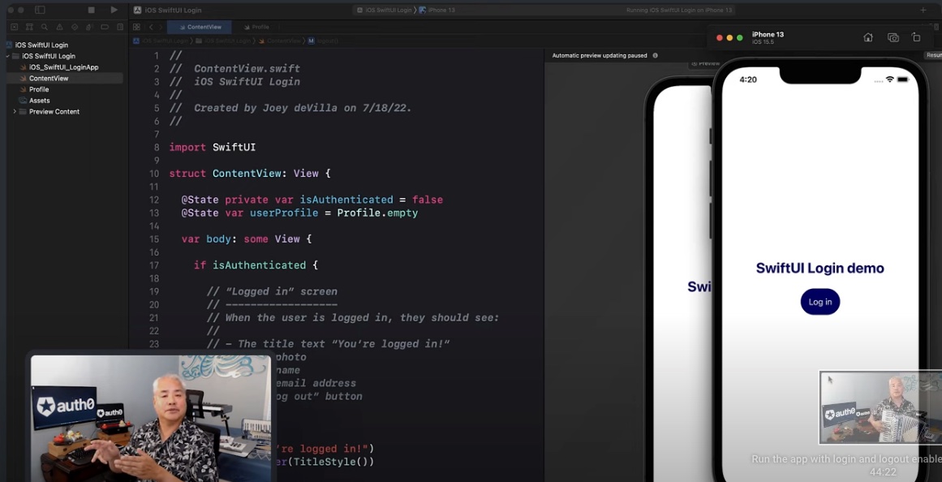Toggle the Xcode navigator sidebar
The height and width of the screenshot is (482, 942).
(x=40, y=11)
